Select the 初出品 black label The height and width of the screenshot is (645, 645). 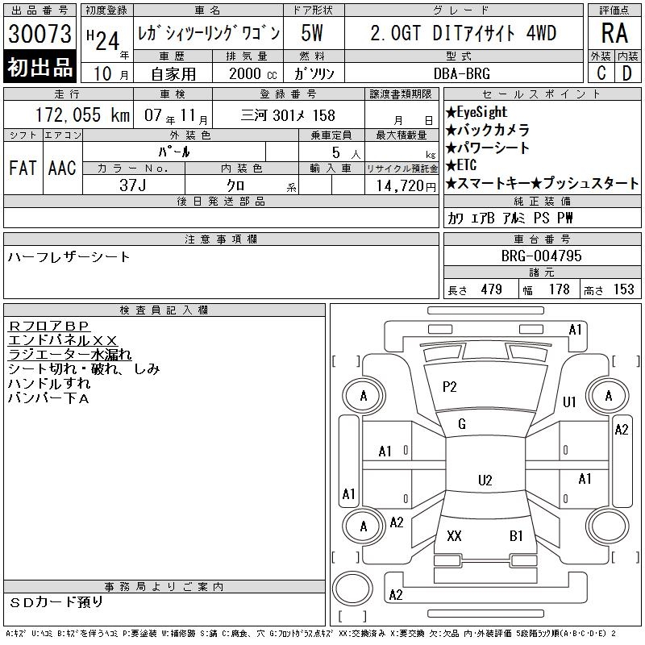(x=40, y=67)
